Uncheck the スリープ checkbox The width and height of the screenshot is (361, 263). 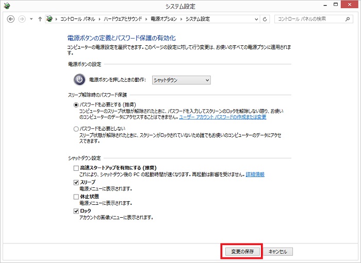click(76, 182)
